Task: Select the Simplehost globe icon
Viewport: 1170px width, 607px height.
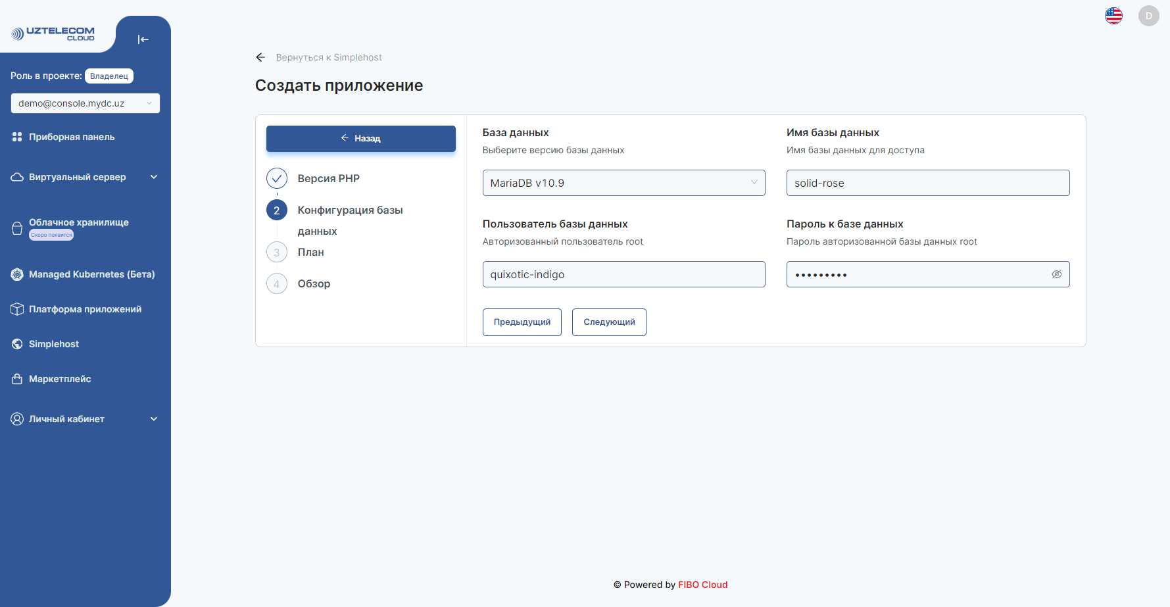Action: tap(16, 343)
